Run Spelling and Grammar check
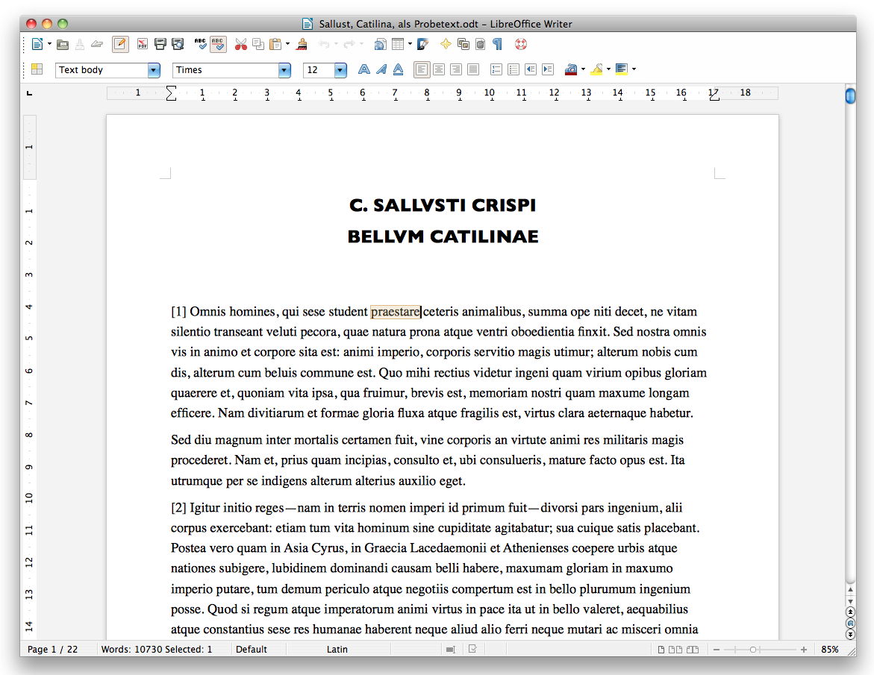874x675 pixels. [x=201, y=45]
